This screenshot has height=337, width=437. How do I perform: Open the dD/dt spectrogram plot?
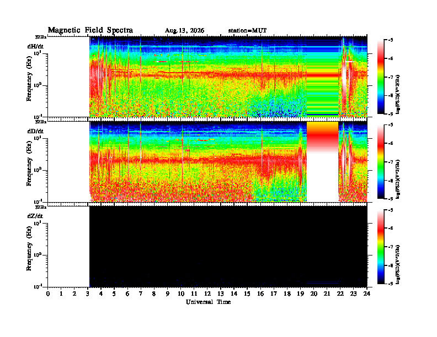click(x=207, y=161)
